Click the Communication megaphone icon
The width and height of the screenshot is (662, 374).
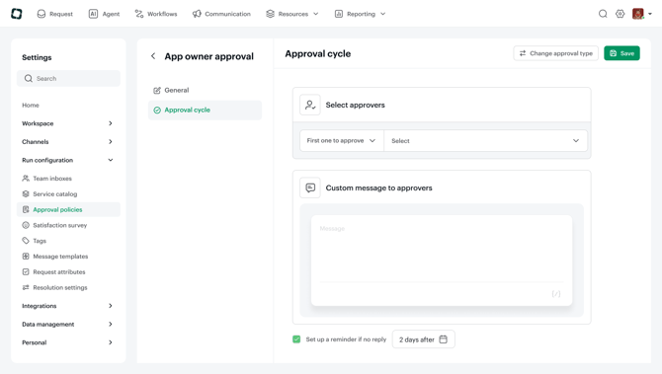(197, 14)
